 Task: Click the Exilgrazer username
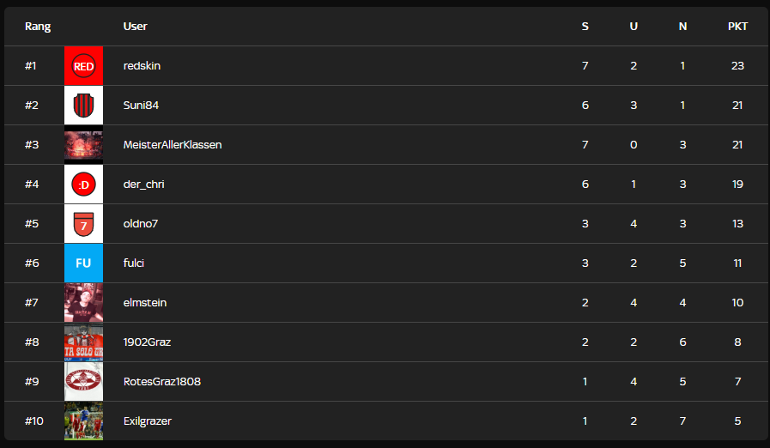click(148, 421)
